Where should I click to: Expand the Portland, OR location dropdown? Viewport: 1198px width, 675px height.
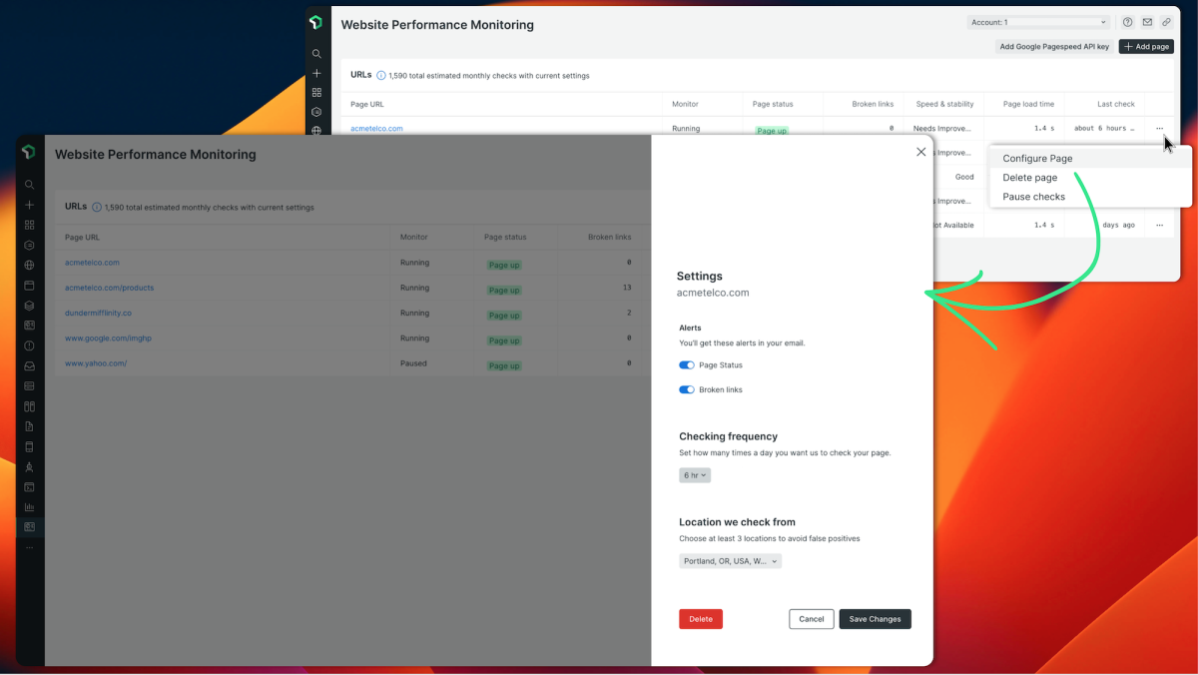[730, 561]
